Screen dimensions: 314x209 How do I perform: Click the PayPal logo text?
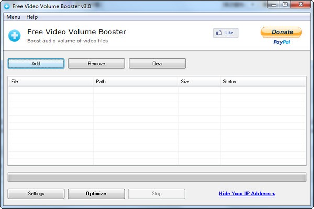(x=282, y=42)
